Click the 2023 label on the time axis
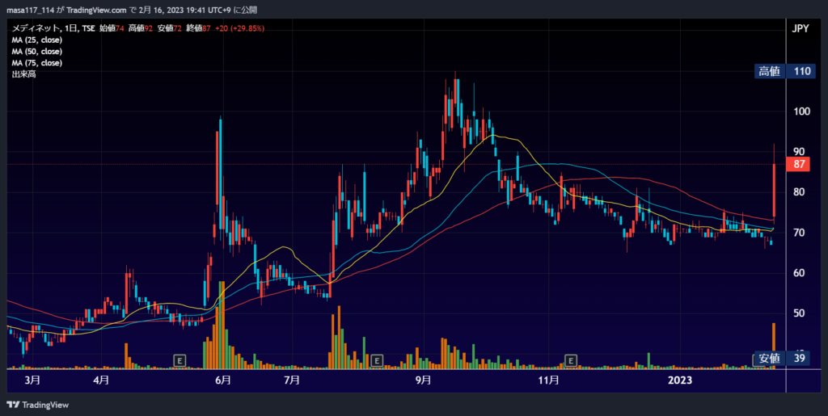 point(680,380)
